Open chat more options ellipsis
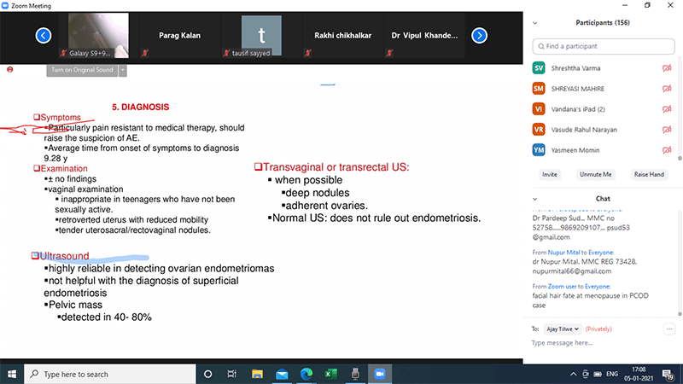This screenshot has width=683, height=384. point(669,328)
